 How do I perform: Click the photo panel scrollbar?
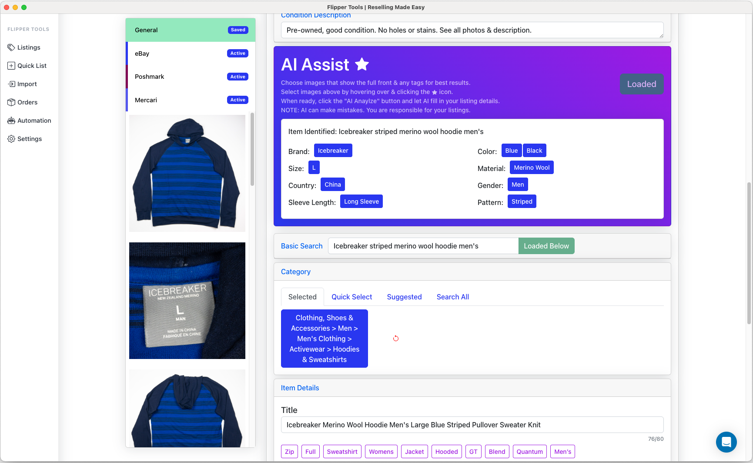(252, 149)
